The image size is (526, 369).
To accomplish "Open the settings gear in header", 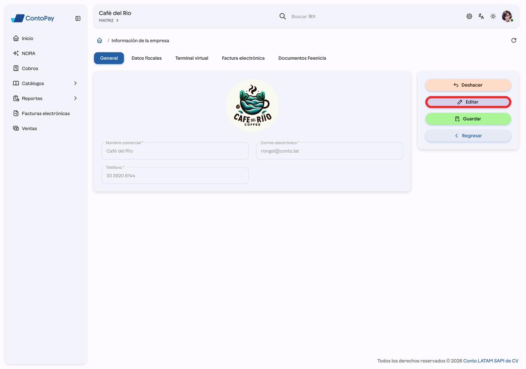I will (469, 17).
